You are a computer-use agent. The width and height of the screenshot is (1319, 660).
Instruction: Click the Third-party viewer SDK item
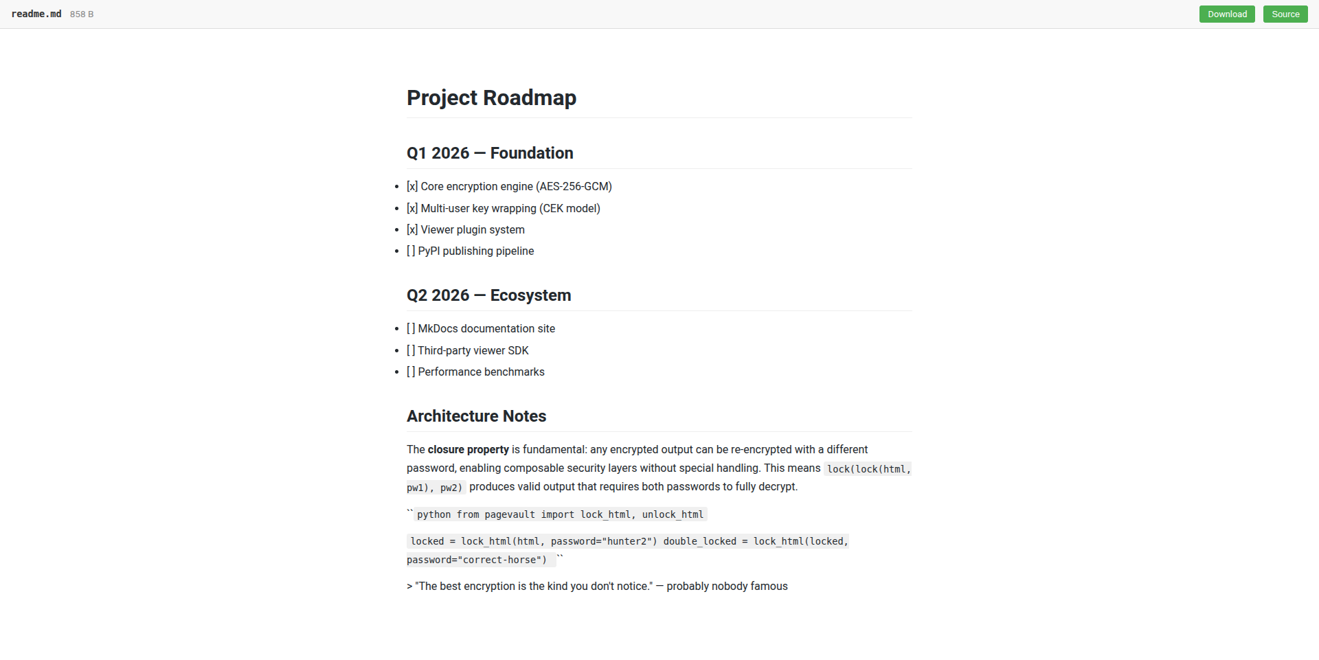(x=468, y=350)
